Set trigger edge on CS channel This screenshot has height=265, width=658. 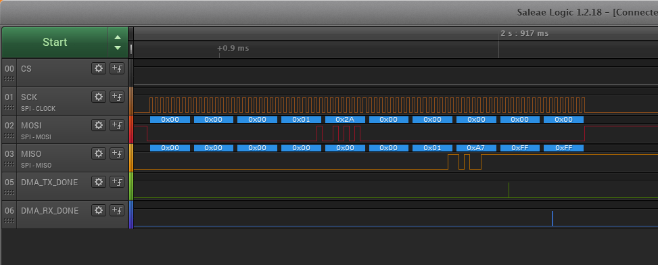[117, 68]
